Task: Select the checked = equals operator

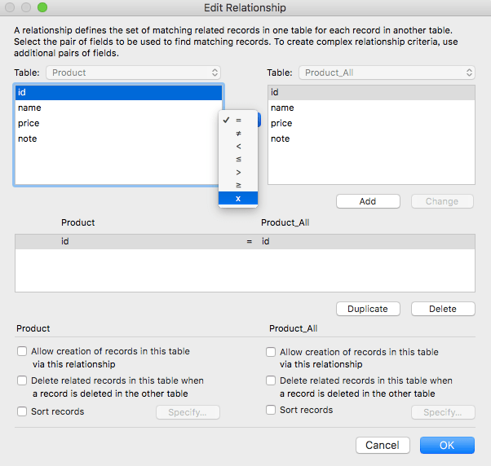Action: tap(238, 120)
